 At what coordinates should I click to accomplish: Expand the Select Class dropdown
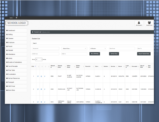pos(74,48)
